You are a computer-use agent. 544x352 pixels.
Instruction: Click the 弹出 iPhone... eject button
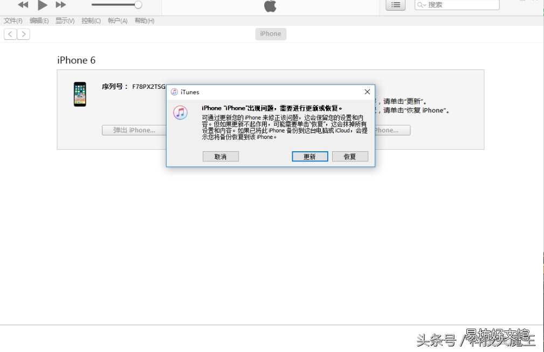(134, 130)
